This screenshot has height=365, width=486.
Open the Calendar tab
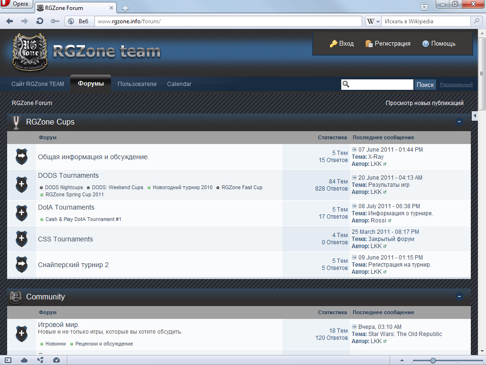point(179,84)
